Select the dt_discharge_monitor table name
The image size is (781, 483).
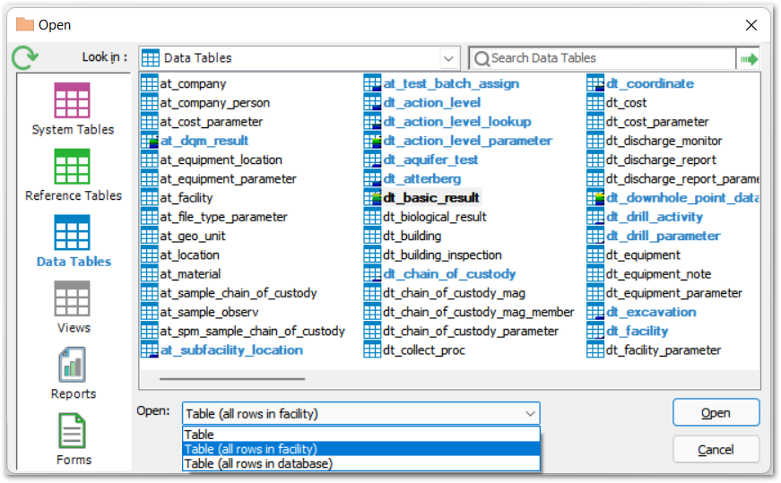[x=664, y=141]
